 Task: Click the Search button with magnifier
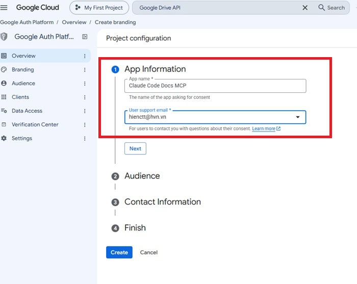[x=331, y=8]
